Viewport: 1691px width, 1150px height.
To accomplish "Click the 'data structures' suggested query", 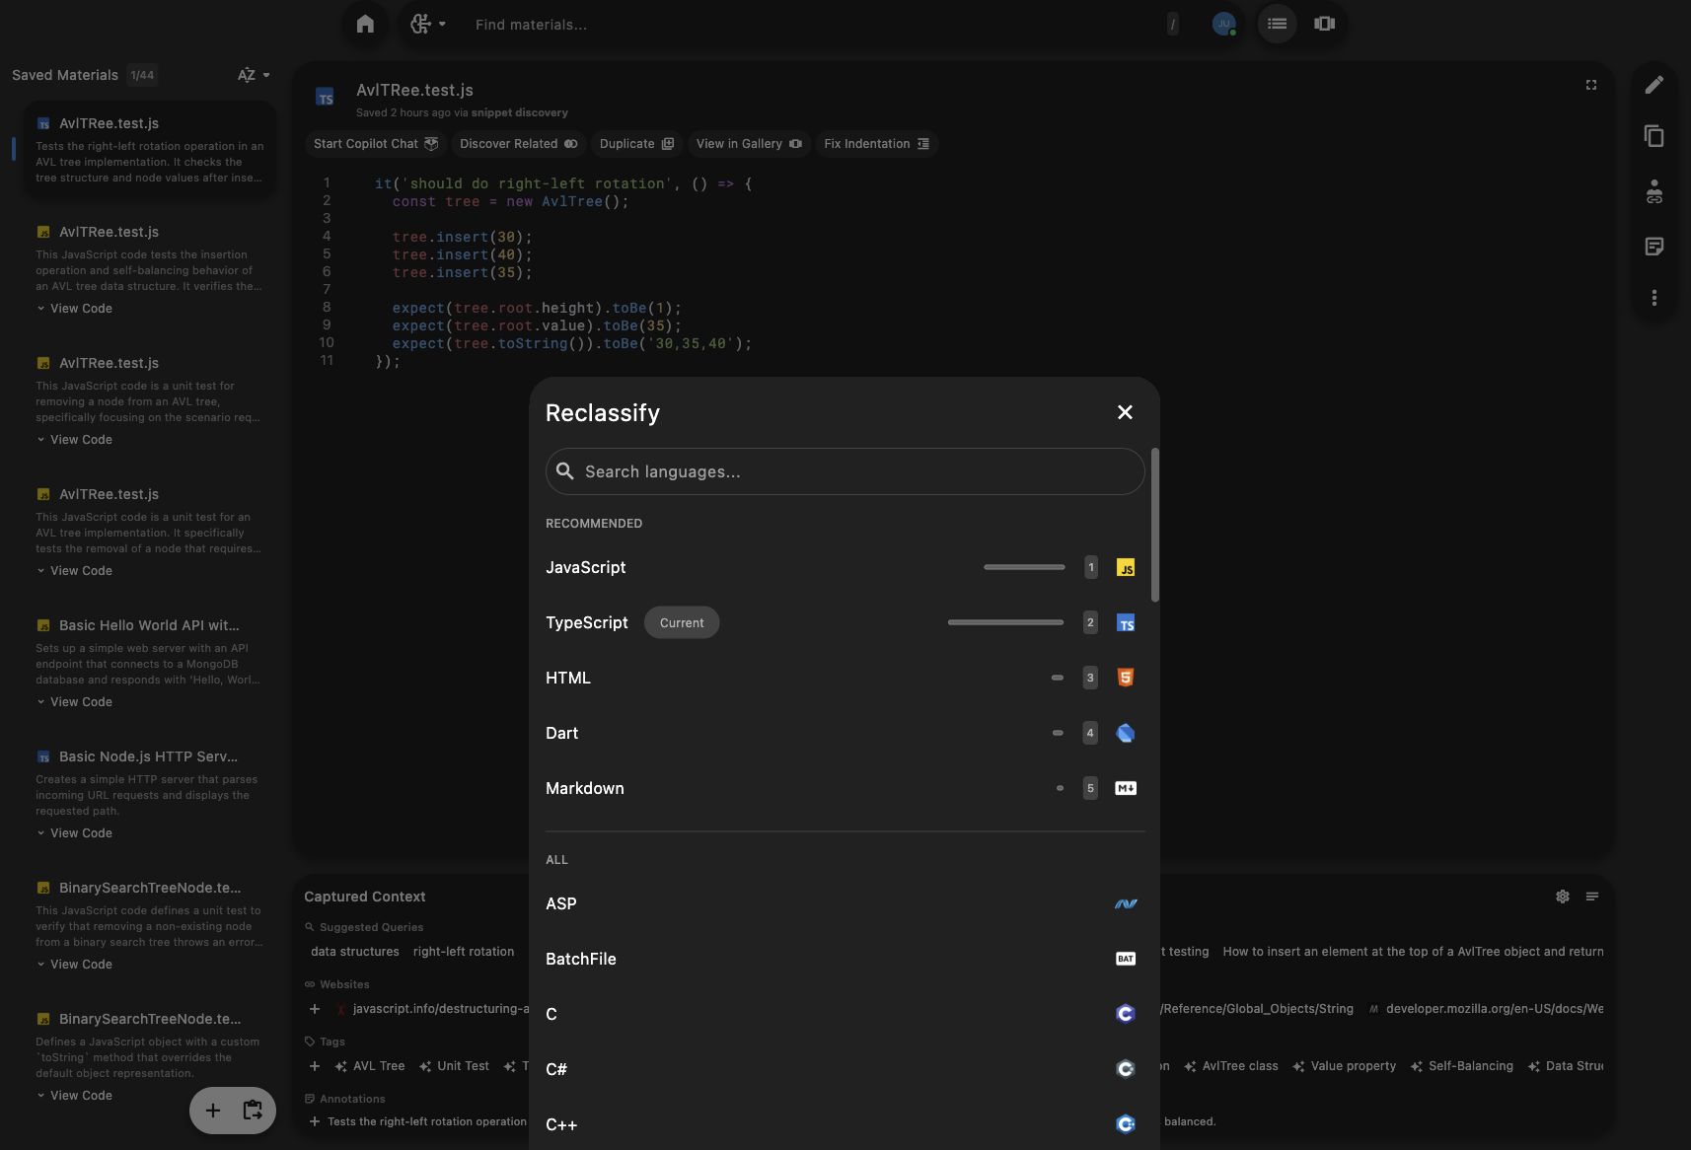I will click(355, 952).
